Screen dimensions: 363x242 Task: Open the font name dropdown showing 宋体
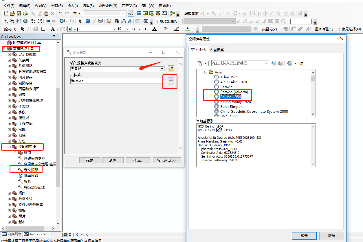click(x=114, y=29)
